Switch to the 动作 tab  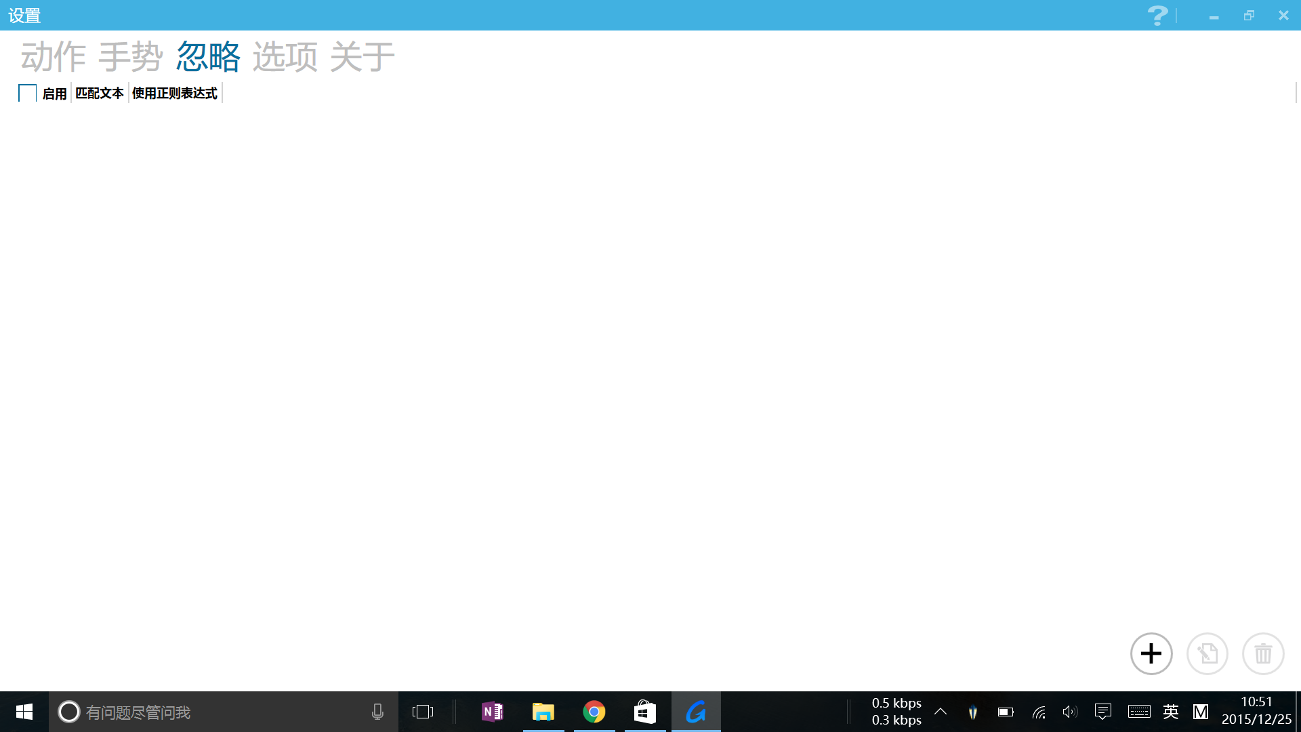[x=52, y=57]
